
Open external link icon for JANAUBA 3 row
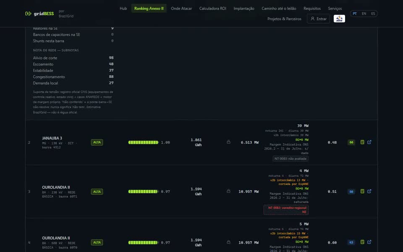pos(369,142)
